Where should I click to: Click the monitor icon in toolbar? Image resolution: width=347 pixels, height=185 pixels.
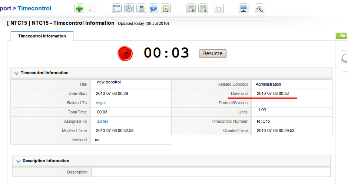[244, 9]
